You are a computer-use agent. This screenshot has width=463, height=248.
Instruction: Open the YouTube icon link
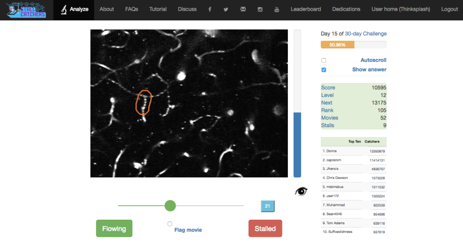(x=277, y=9)
